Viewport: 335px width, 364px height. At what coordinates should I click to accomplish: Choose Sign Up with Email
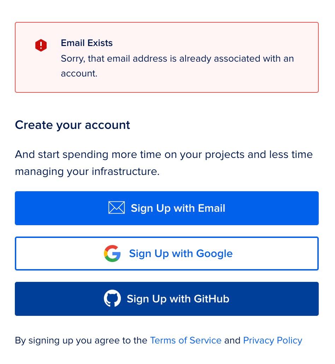click(x=167, y=208)
